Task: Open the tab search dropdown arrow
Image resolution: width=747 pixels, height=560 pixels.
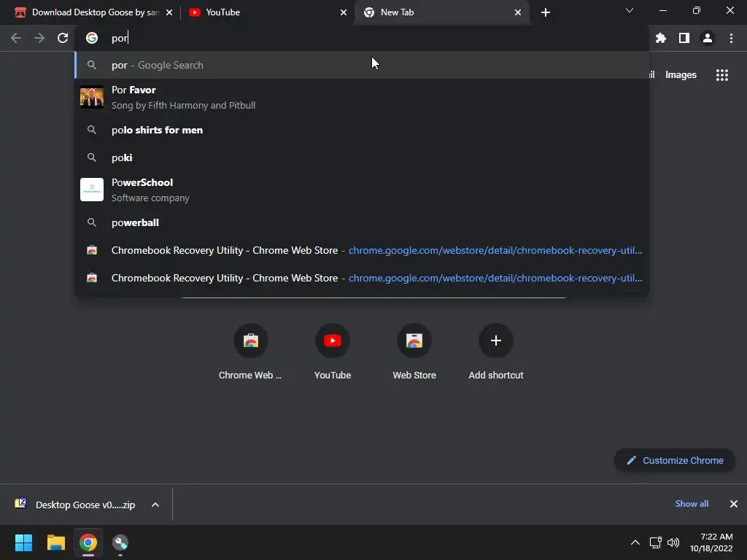Action: [630, 10]
